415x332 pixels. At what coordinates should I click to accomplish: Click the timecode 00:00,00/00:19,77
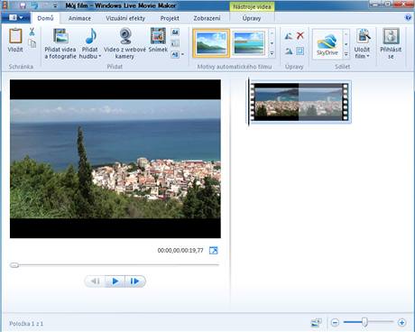click(x=180, y=250)
